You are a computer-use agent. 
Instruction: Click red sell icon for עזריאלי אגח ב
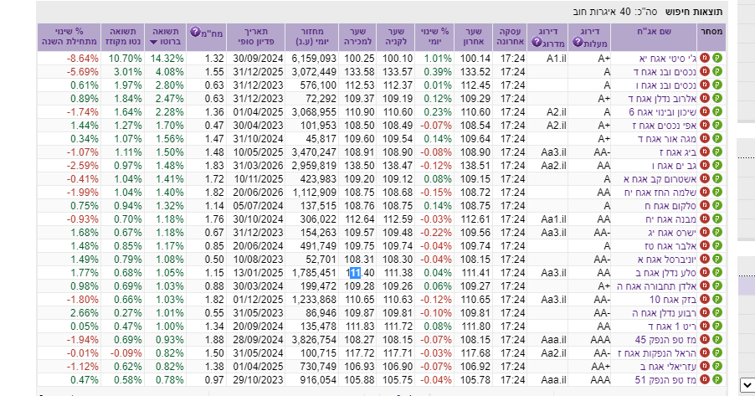tap(705, 366)
